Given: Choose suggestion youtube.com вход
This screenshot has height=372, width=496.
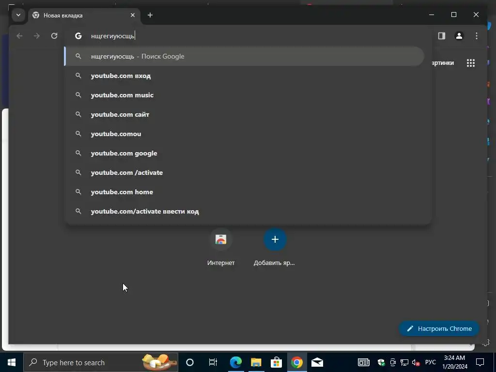Looking at the screenshot, I should point(244,76).
